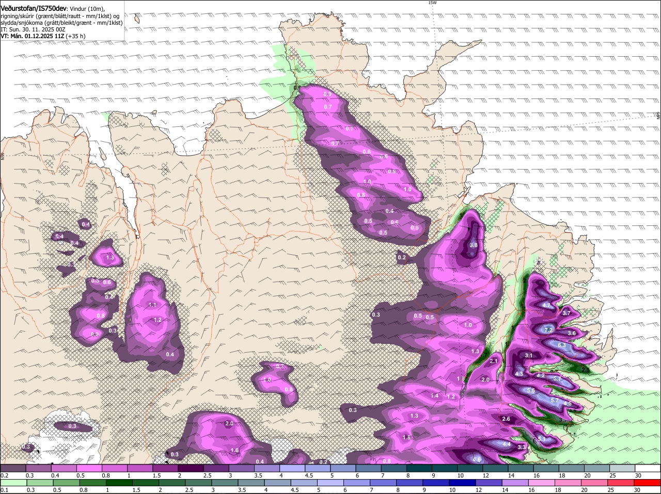Click the 5.1 value on the map

coord(542,438)
